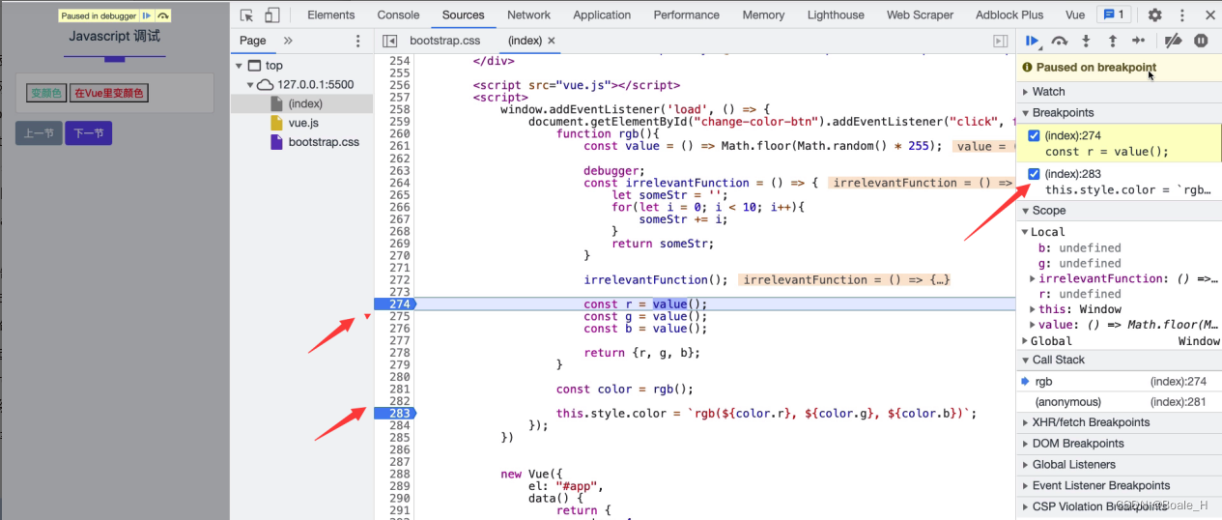Viewport: 1222px width, 520px height.
Task: Add breakpoint at line number 272
Action: 400,279
